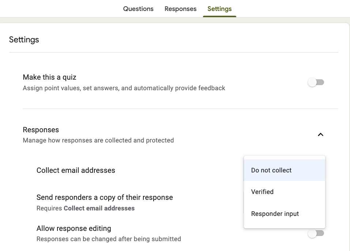Click the quiz toggle knob
The image size is (350, 251).
coord(312,82)
